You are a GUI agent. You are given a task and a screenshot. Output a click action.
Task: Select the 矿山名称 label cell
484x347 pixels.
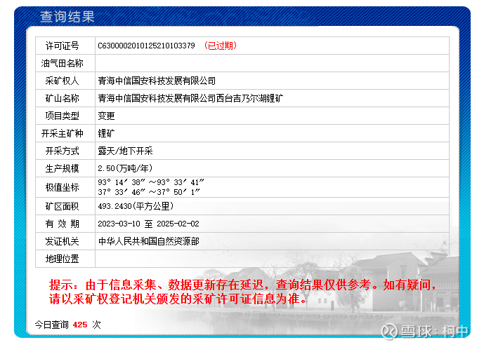(x=65, y=98)
